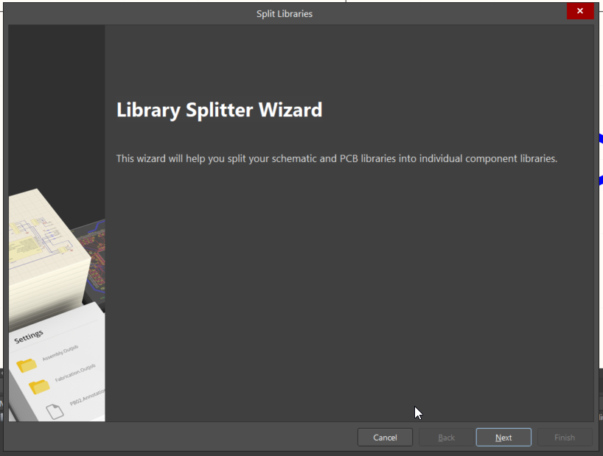Click the Next button
Screen dimensions: 603x456
click(503, 438)
